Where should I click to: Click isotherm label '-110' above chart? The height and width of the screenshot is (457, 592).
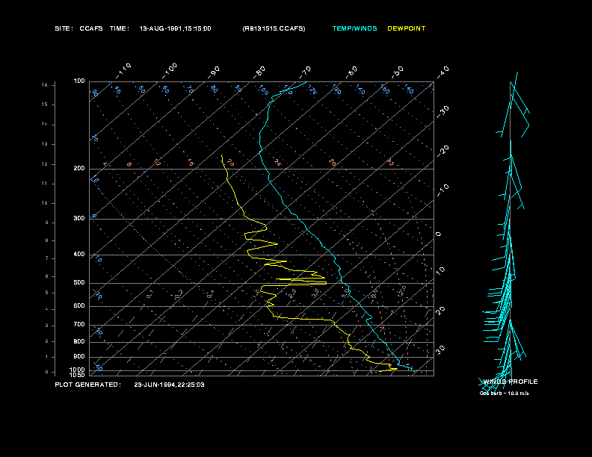click(123, 71)
